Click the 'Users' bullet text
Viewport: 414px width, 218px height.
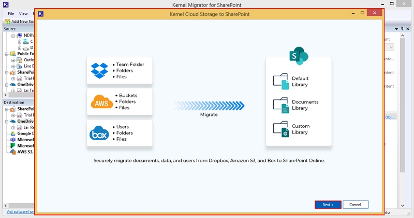[x=123, y=127]
